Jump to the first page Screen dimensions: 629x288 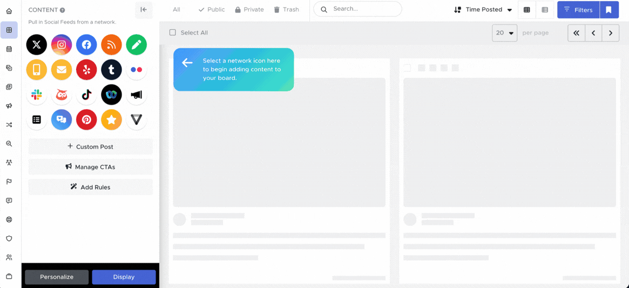coord(576,33)
